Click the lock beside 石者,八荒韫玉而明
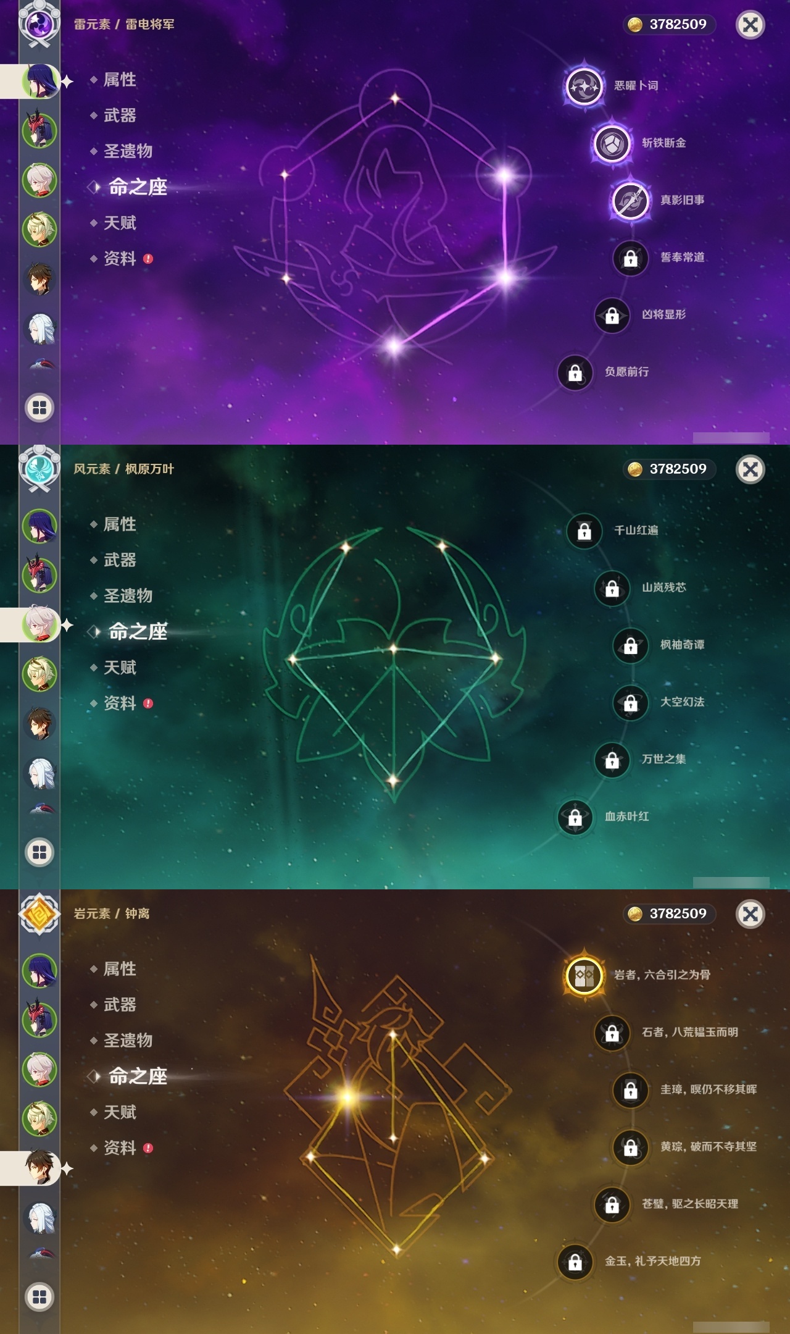The image size is (790, 1334). (612, 1033)
